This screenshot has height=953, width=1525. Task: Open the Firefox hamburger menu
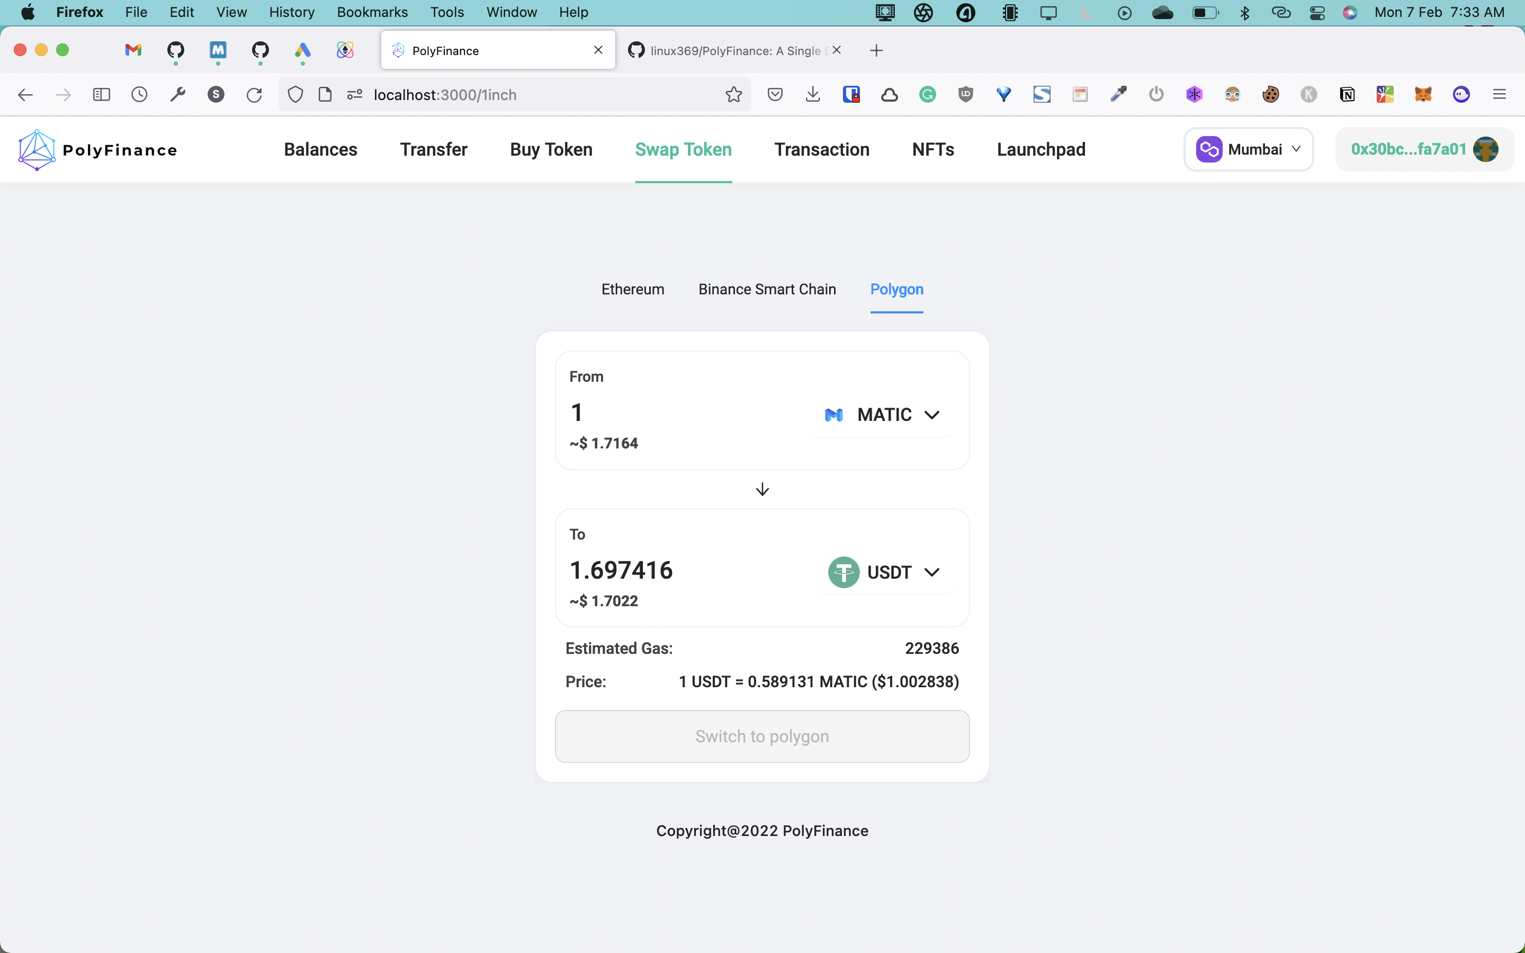coord(1499,95)
